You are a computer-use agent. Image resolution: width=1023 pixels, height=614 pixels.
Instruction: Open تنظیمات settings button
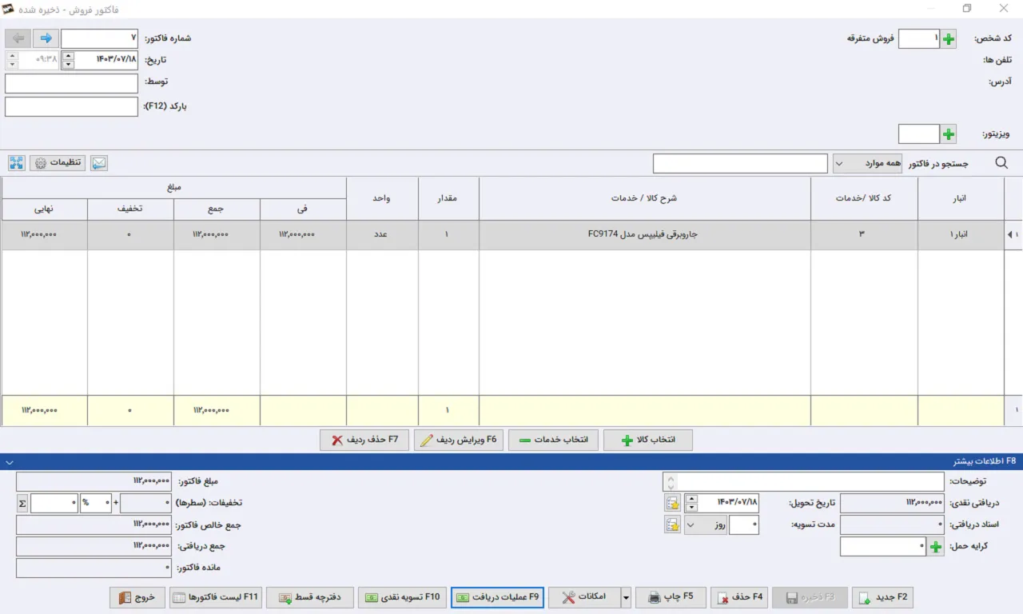tap(58, 163)
